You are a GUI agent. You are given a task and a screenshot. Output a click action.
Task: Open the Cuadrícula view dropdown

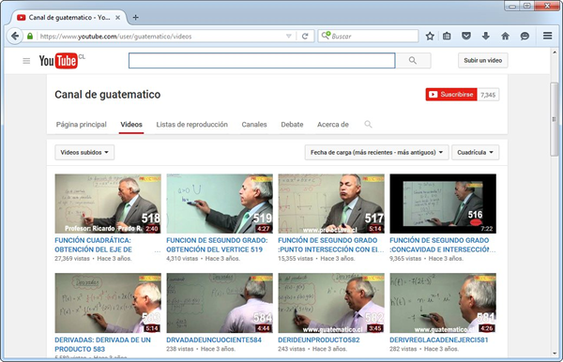475,153
